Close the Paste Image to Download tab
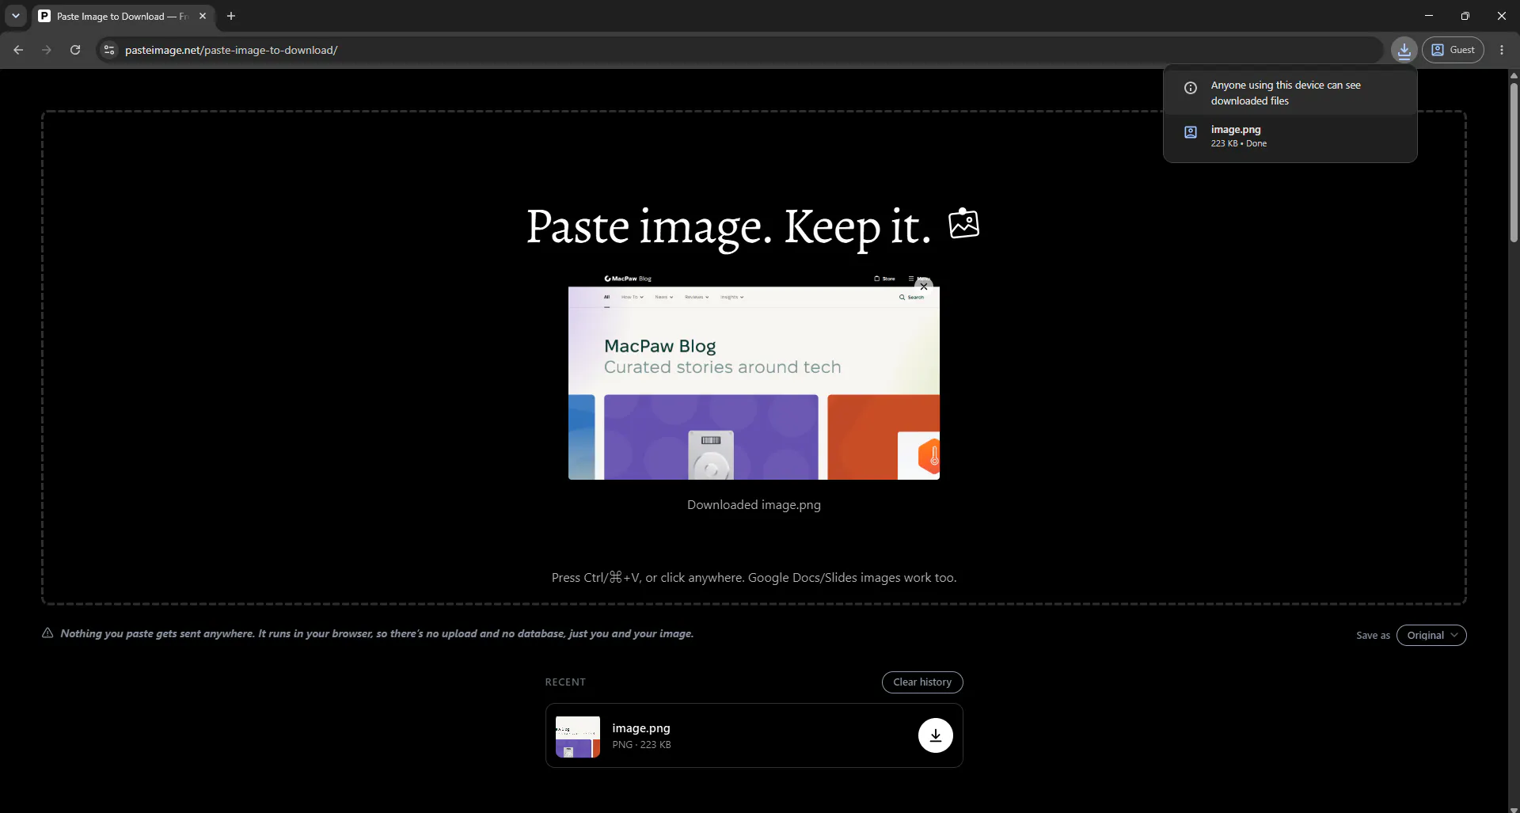The image size is (1520, 813). point(203,16)
